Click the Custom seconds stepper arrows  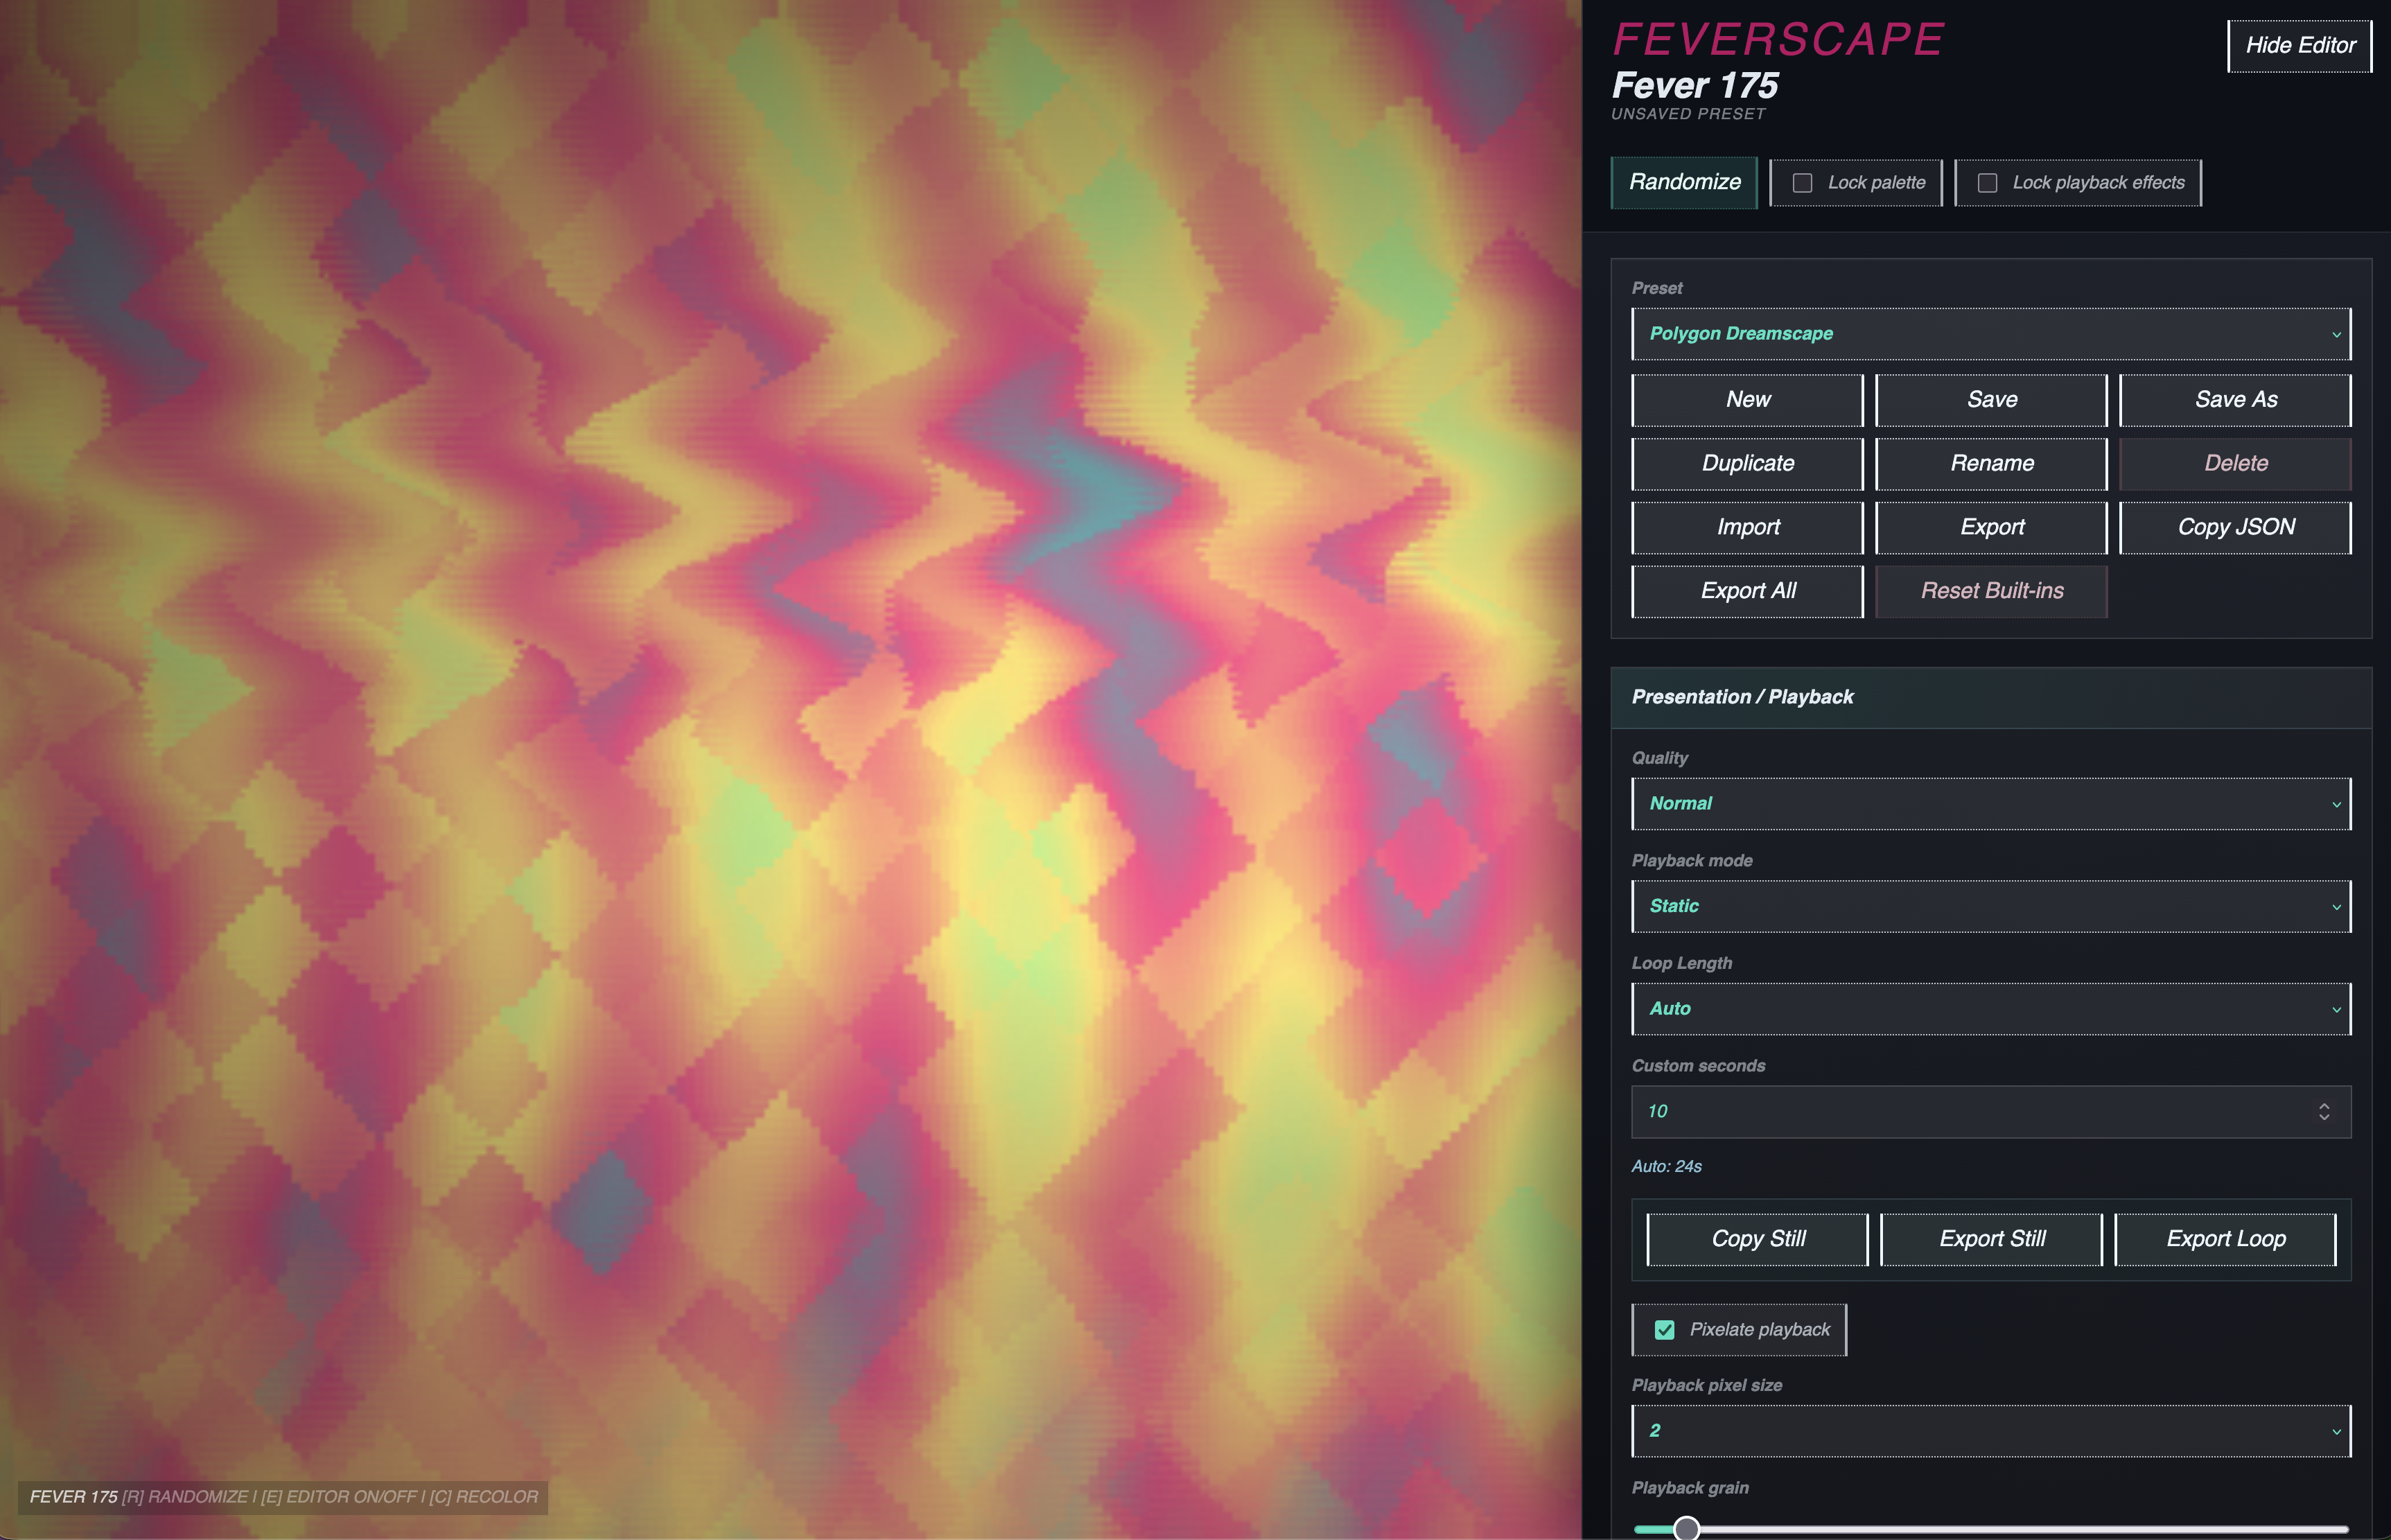[2324, 1112]
